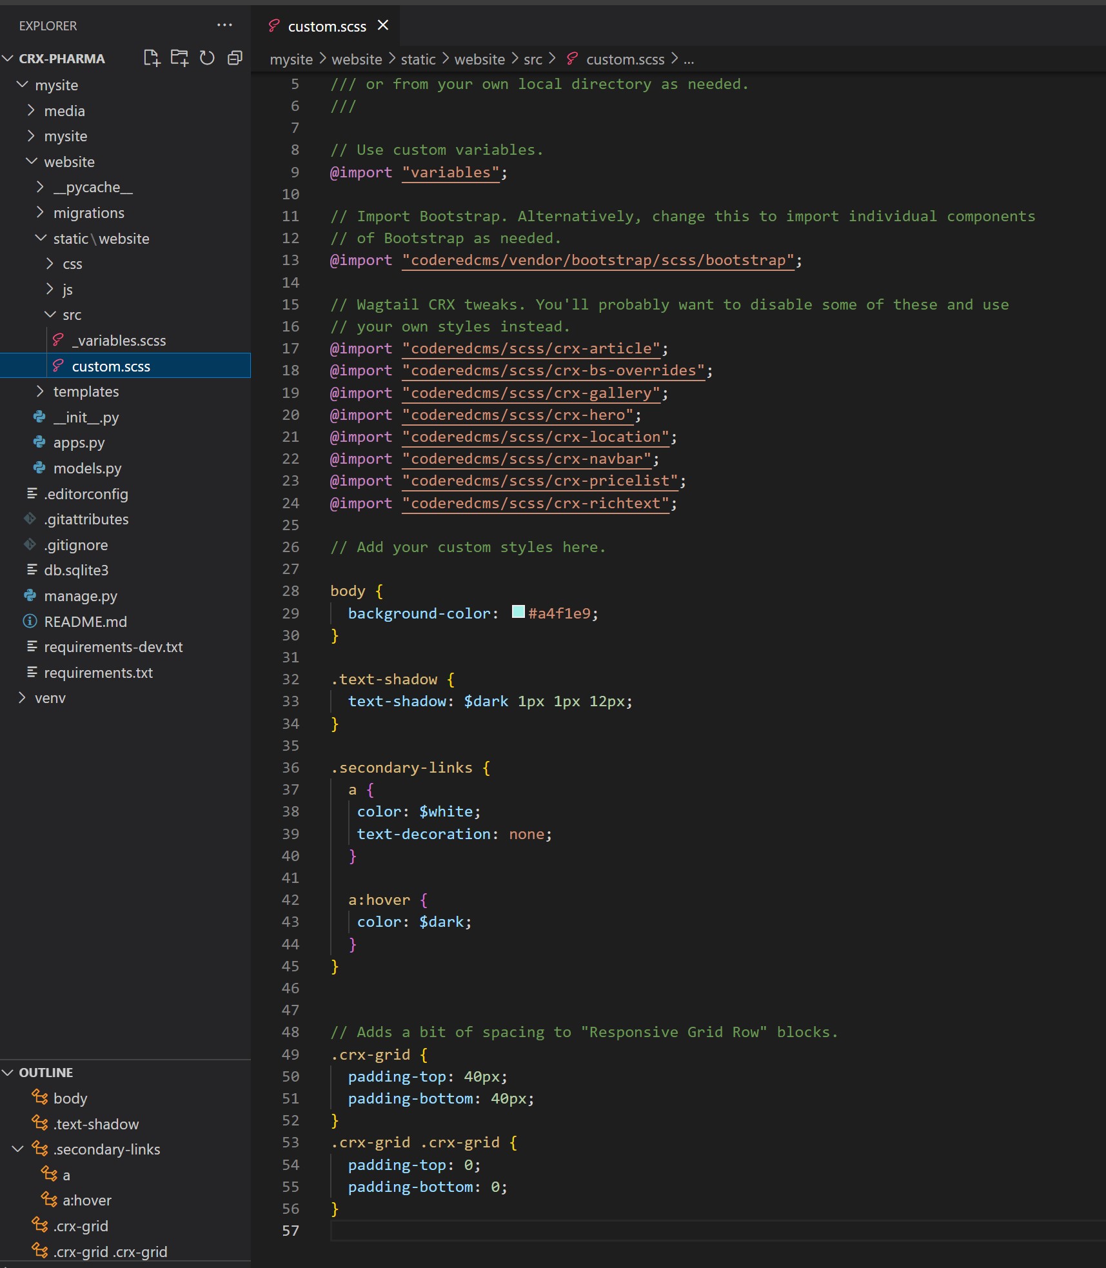Follow the "variables" import link
This screenshot has width=1106, height=1268.
(450, 173)
